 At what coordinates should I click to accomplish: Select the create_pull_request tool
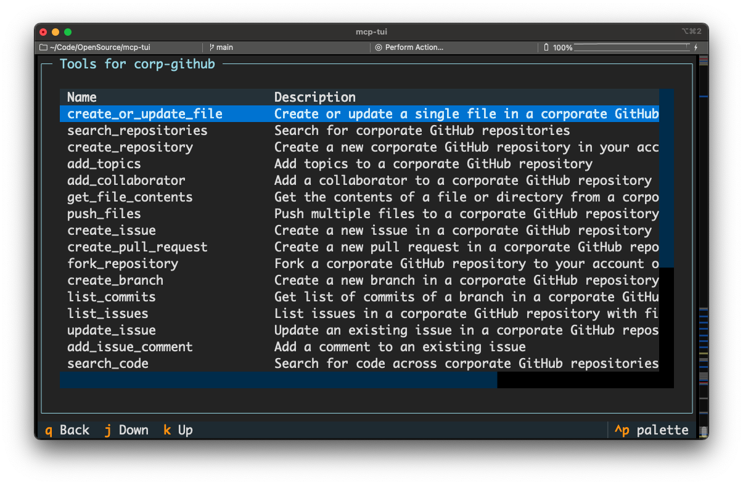(137, 247)
